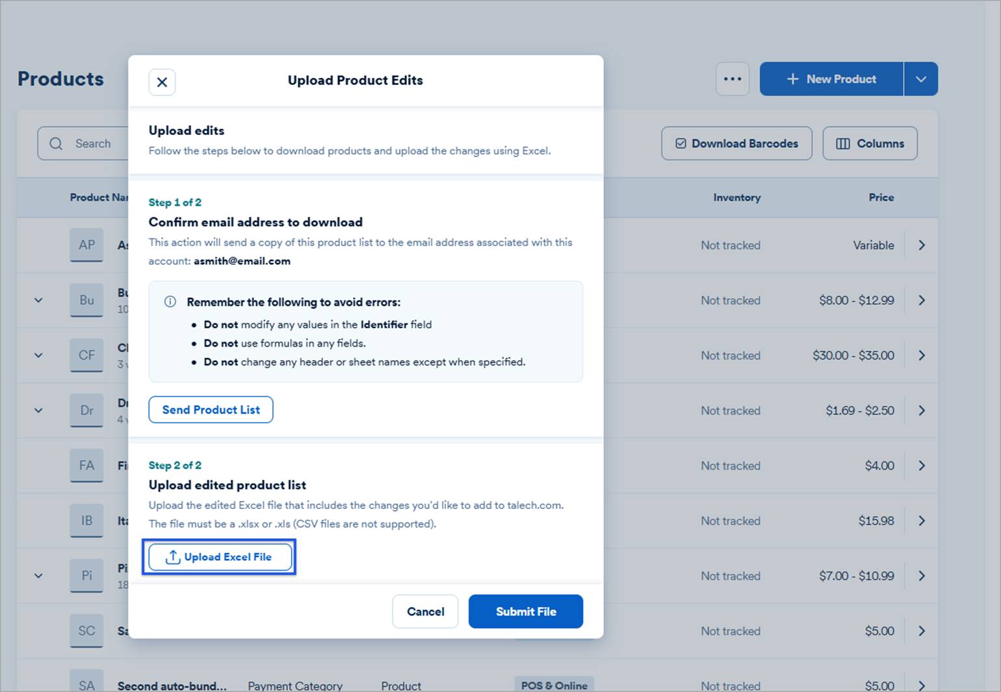Expand the Bu product row
1001x692 pixels.
[x=38, y=300]
